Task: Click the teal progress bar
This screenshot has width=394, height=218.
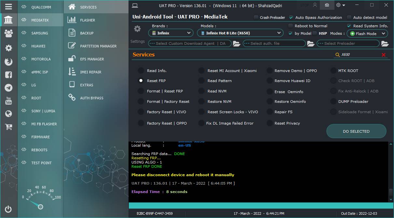Action: click(261, 206)
